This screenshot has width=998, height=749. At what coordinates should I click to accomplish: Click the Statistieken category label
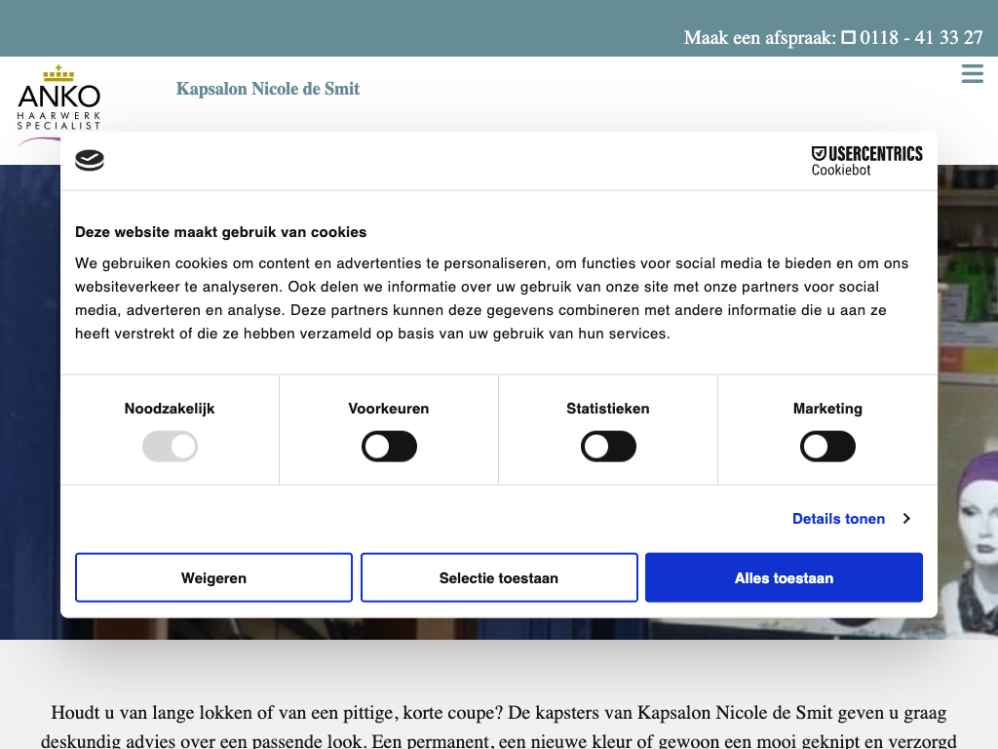click(608, 409)
